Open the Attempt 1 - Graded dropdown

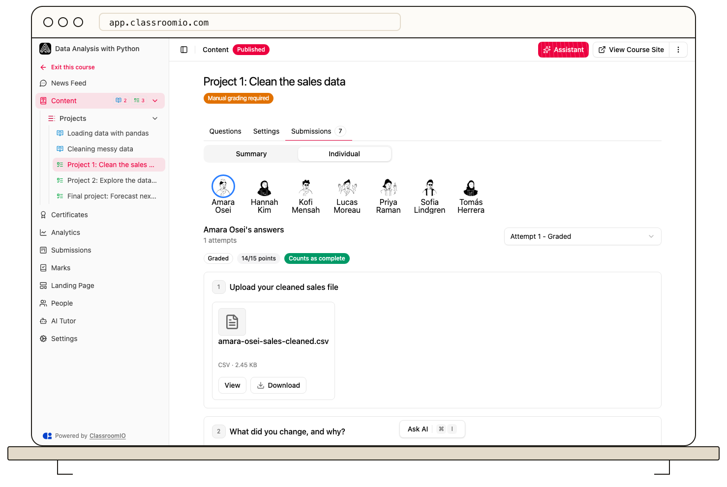click(x=582, y=236)
